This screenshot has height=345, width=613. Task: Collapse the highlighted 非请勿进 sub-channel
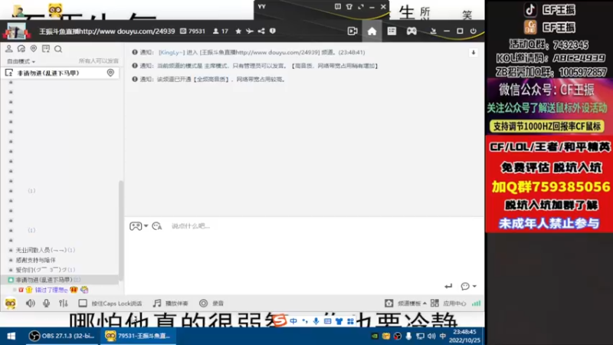(11, 280)
